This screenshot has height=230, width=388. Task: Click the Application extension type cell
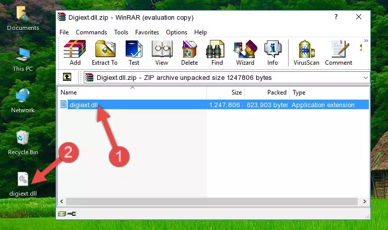coord(323,105)
